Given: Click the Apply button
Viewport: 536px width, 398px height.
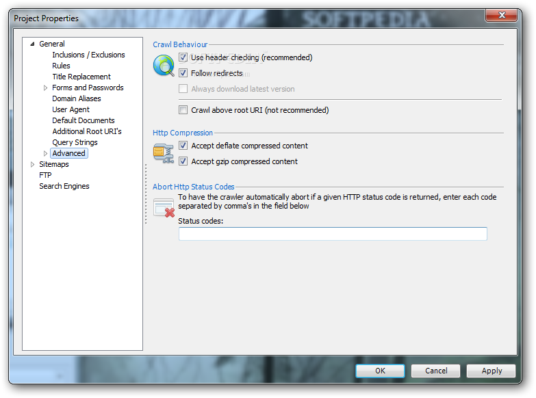Looking at the screenshot, I should (x=492, y=371).
